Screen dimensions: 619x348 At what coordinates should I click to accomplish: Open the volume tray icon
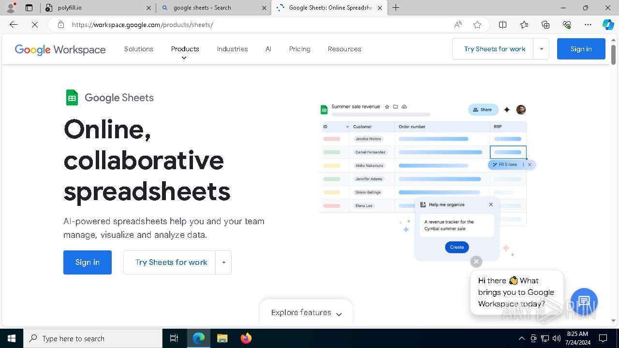[x=557, y=338]
